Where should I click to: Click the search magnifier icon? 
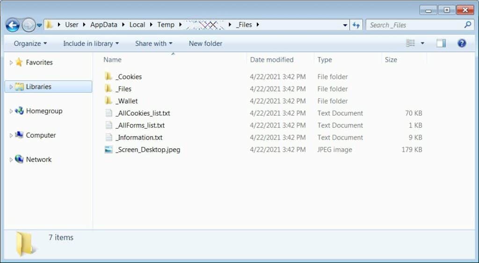tap(467, 25)
